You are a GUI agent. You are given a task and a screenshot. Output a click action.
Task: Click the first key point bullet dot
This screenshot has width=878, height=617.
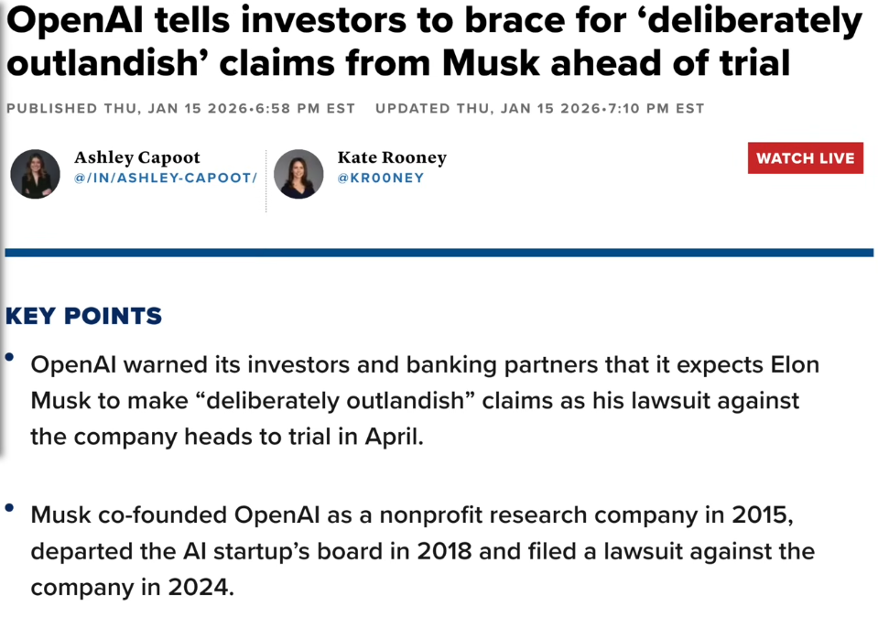pos(9,357)
